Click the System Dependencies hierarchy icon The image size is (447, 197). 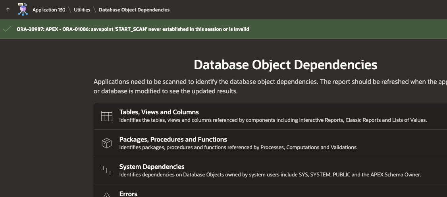pos(107,170)
